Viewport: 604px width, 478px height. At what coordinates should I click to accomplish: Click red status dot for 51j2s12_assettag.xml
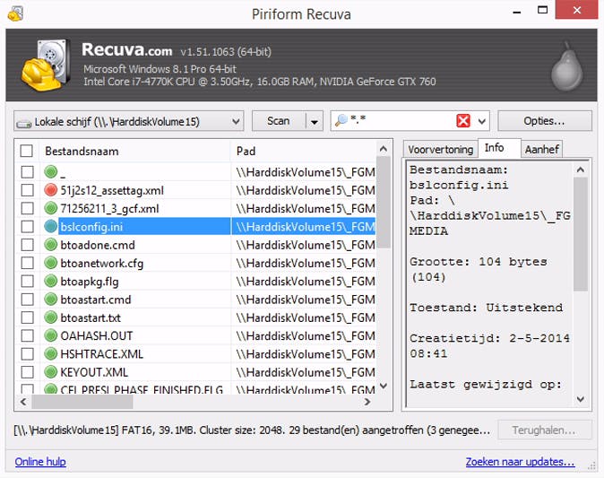click(50, 189)
